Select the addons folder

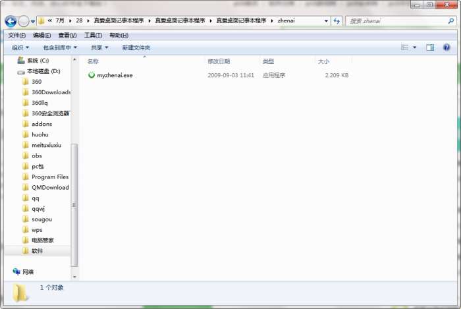coord(41,124)
